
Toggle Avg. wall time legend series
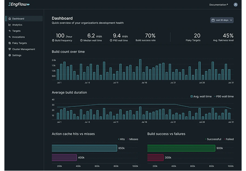(201, 96)
